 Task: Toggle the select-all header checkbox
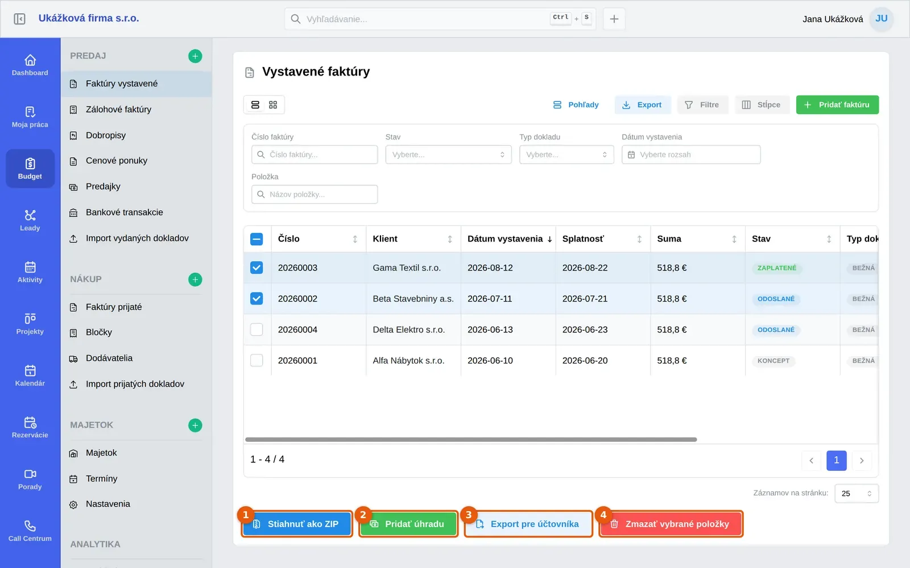257,239
